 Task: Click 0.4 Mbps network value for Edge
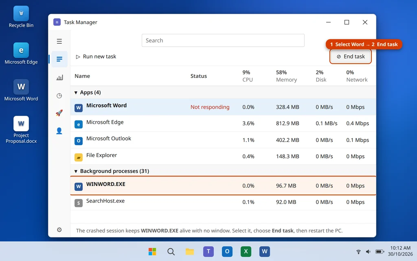[358, 124]
